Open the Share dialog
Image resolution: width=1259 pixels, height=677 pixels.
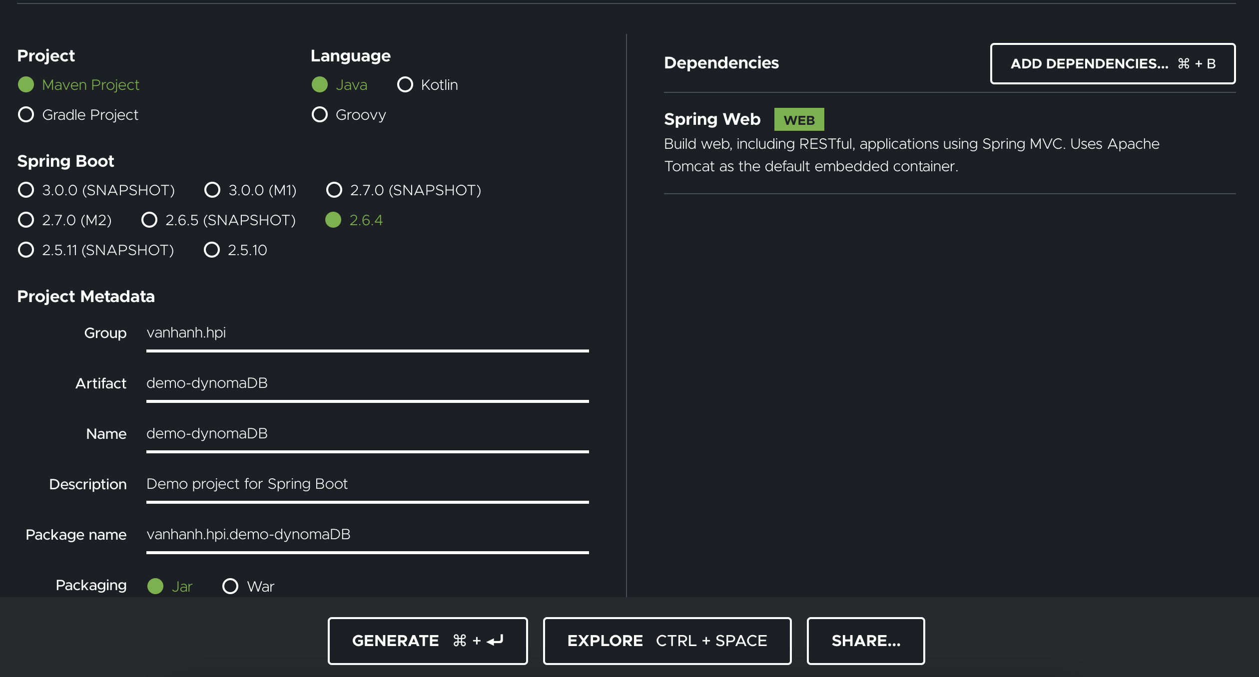click(865, 641)
